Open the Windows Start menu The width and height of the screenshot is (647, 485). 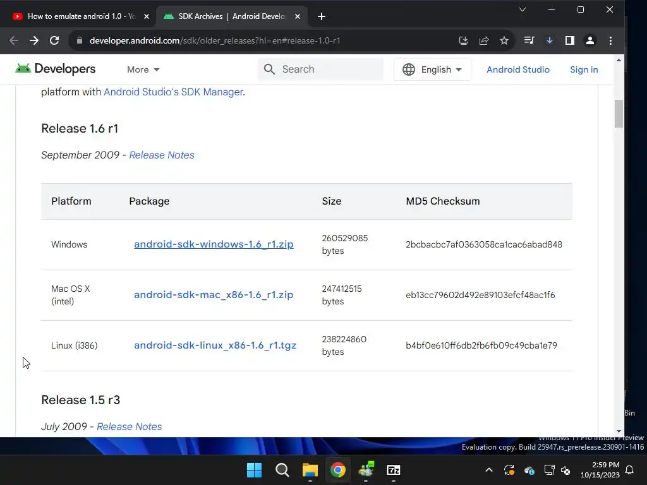[254, 470]
